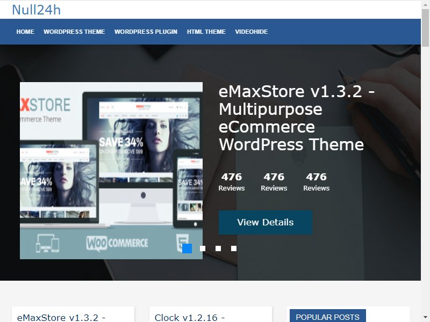Image resolution: width=430 pixels, height=322 pixels.
Task: Open the WORDPRESS PLUGIN menu
Action: click(146, 32)
